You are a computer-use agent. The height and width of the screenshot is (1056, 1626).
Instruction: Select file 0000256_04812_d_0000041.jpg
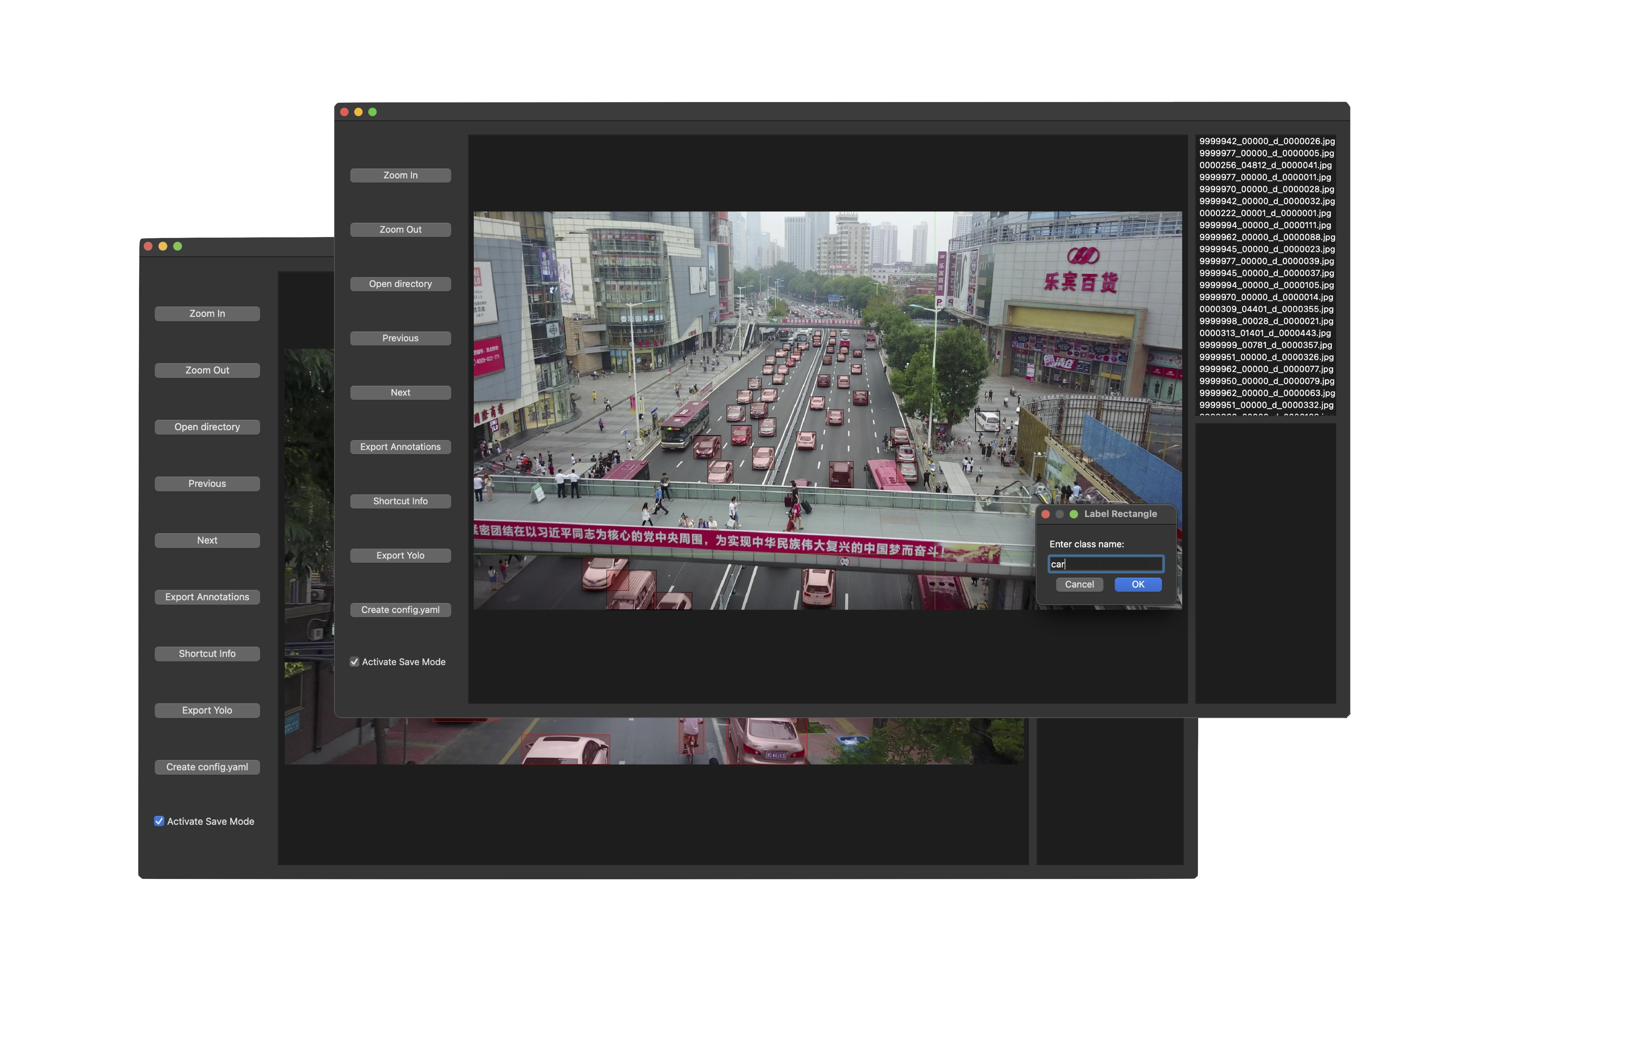[1266, 165]
